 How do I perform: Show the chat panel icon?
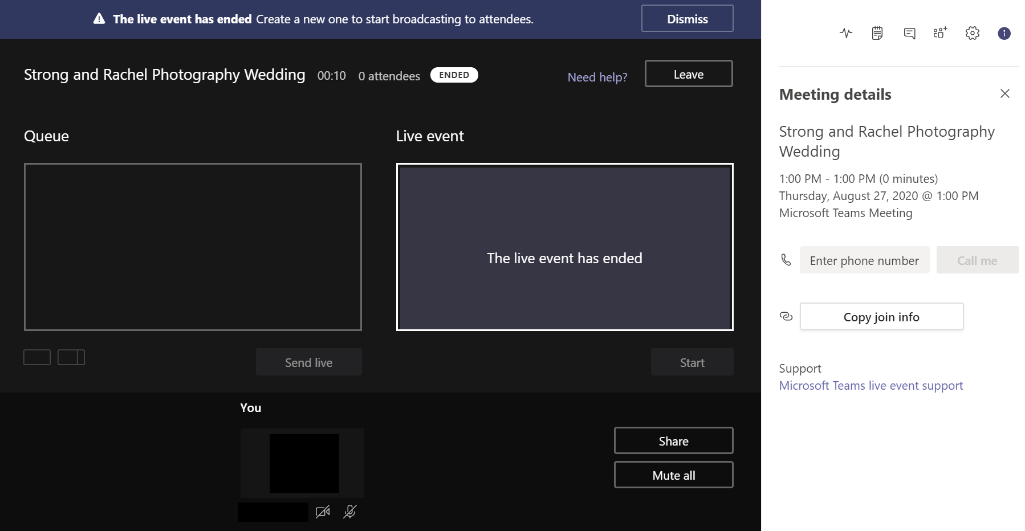pyautogui.click(x=909, y=33)
